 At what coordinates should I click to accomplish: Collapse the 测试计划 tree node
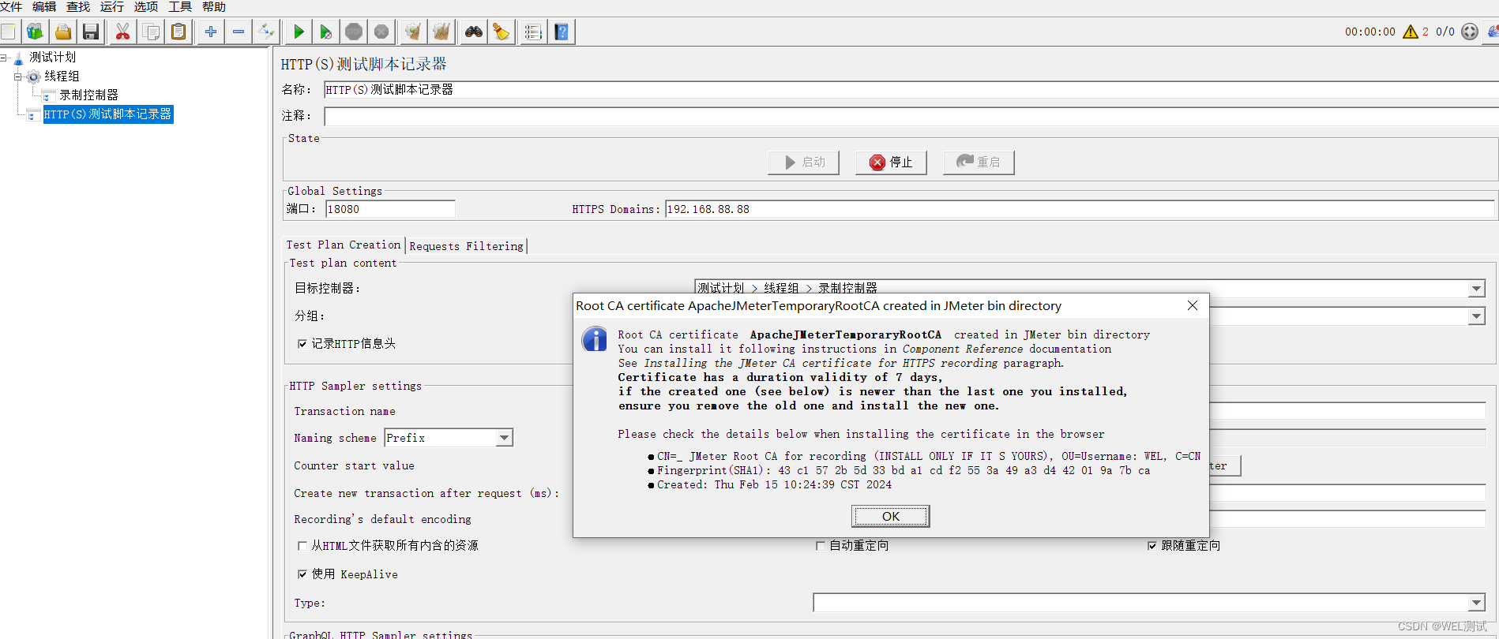[3, 58]
